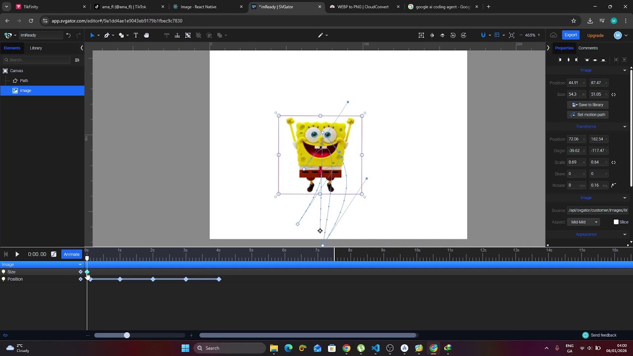Select the shape tool
This screenshot has width=633, height=356.
121,35
